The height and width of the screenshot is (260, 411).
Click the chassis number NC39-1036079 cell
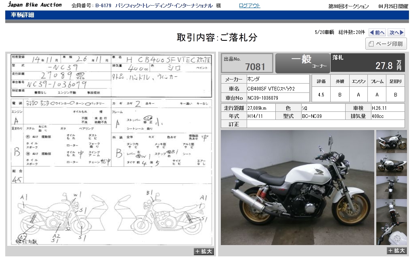tap(277, 98)
